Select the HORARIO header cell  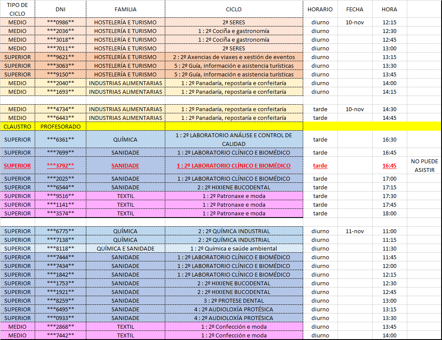pos(320,9)
